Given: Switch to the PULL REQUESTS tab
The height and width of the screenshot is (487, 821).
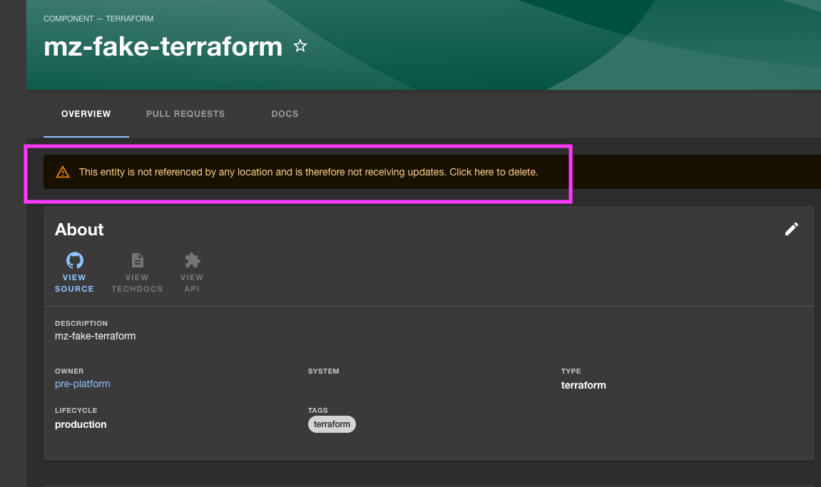Looking at the screenshot, I should (x=185, y=114).
